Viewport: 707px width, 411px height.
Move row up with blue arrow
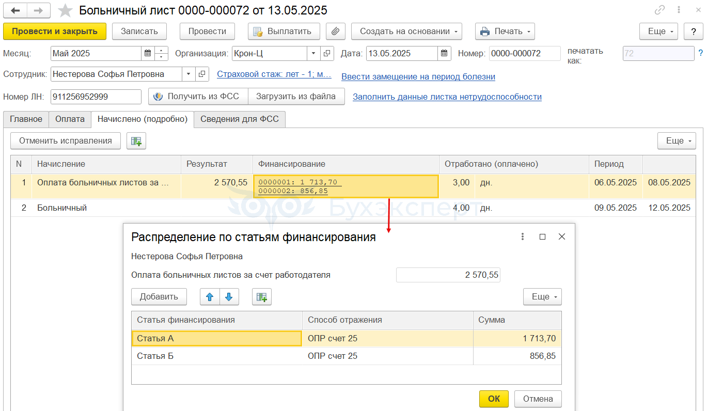pos(210,296)
